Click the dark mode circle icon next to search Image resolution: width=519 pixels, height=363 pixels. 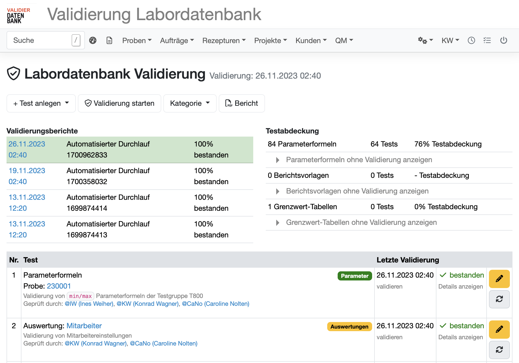[93, 40]
